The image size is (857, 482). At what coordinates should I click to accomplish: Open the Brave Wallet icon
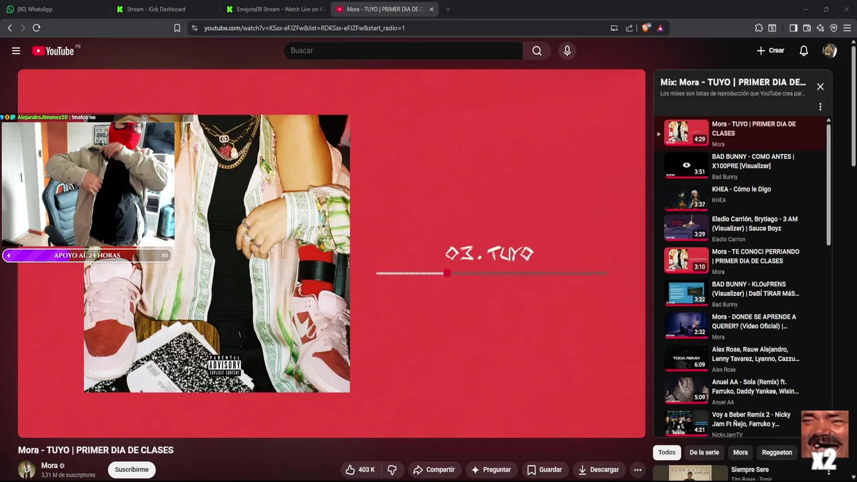pyautogui.click(x=807, y=28)
